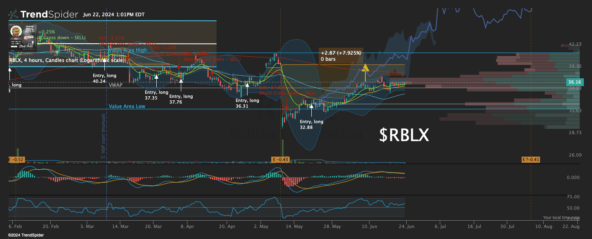This screenshot has height=239, width=592.
Task: Click the Entry long 36.31 arrow marker
Action: (x=247, y=86)
